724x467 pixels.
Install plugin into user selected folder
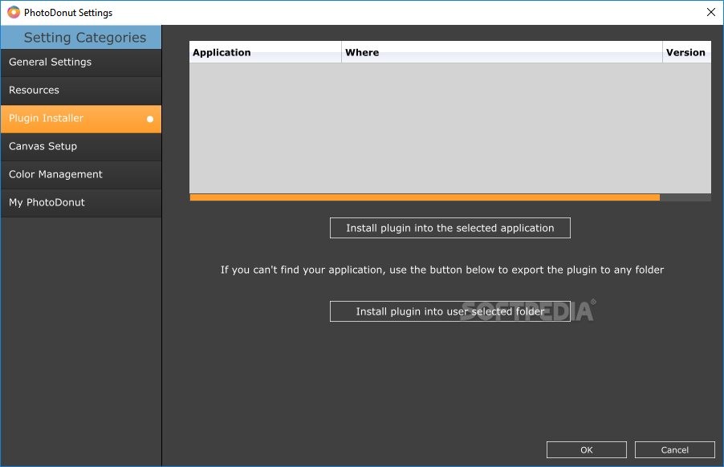tap(450, 311)
